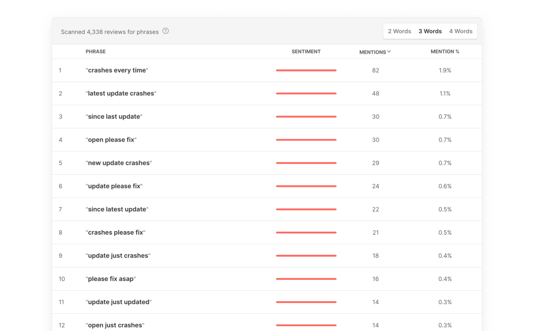This screenshot has height=331, width=534.
Task: Select the phrase "crashes please fix"
Action: (116, 233)
